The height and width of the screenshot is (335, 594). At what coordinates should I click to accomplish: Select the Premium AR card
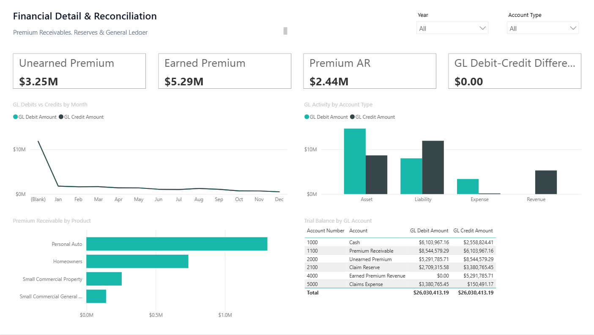pyautogui.click(x=370, y=71)
